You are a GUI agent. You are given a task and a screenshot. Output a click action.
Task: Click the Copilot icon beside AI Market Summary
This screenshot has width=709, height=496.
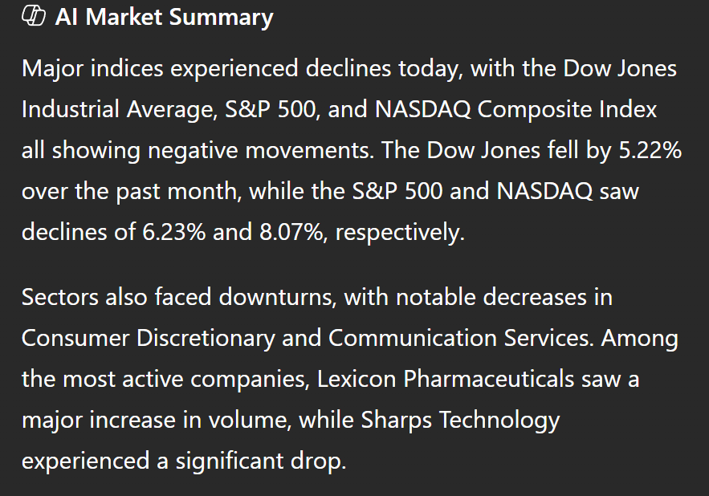click(33, 17)
